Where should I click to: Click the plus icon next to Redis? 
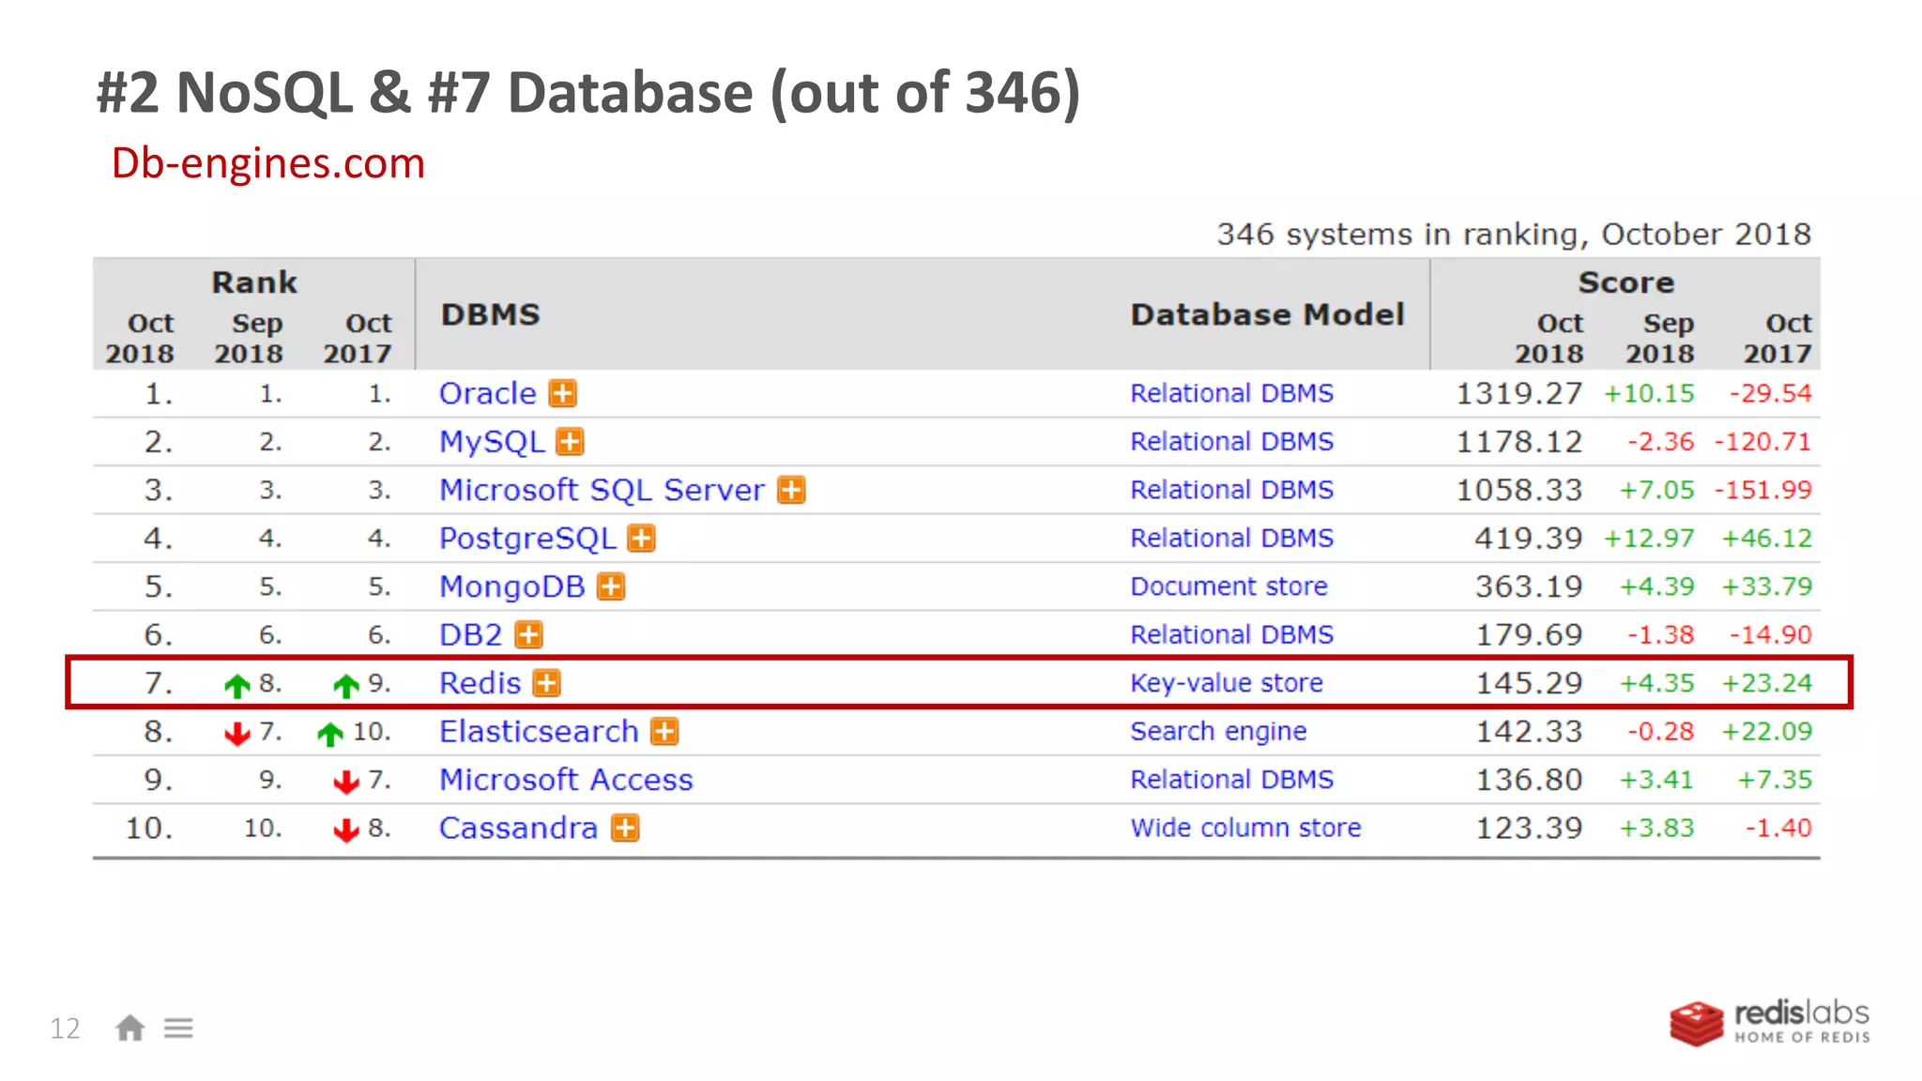pos(547,683)
